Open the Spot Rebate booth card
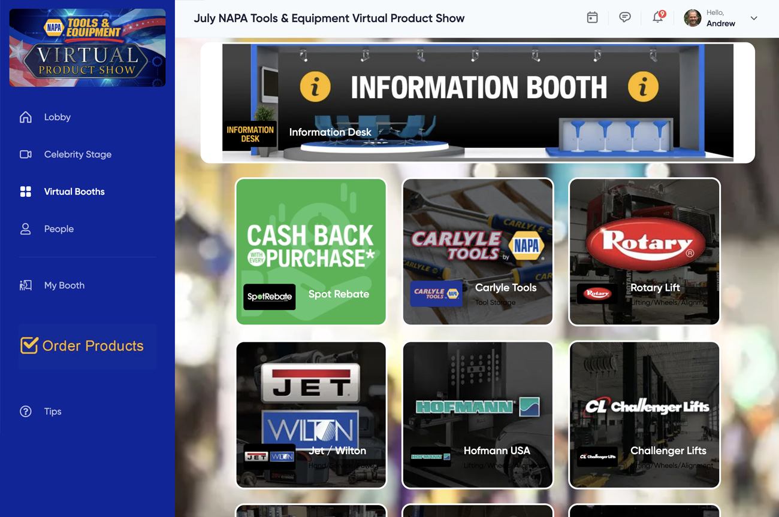The height and width of the screenshot is (517, 779). click(x=311, y=251)
